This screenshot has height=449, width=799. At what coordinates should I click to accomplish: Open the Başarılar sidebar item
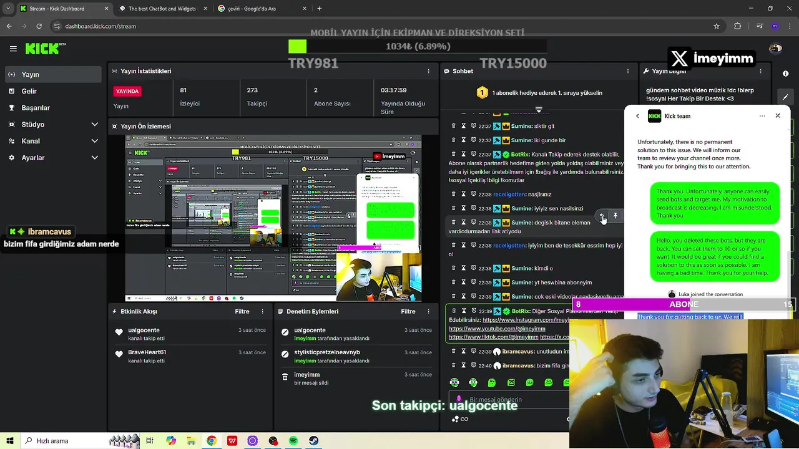pos(53,108)
